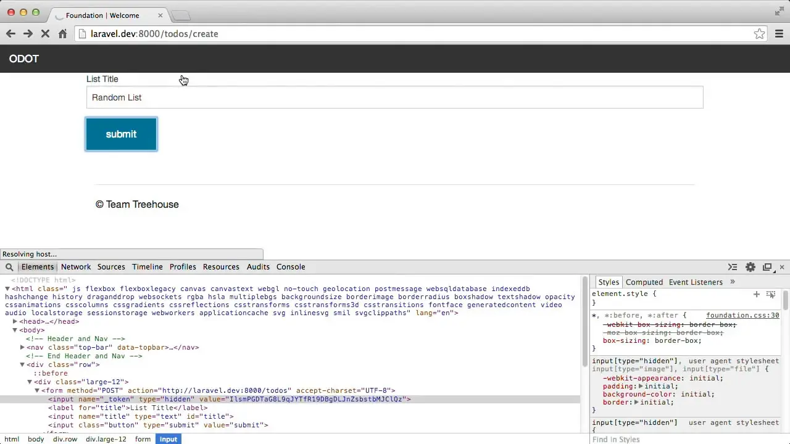The image size is (790, 444).
Task: Select input in the breadcrumb bar
Action: point(168,439)
